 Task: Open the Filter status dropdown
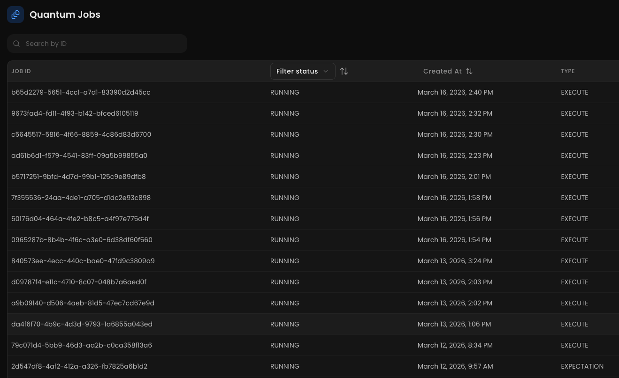303,71
